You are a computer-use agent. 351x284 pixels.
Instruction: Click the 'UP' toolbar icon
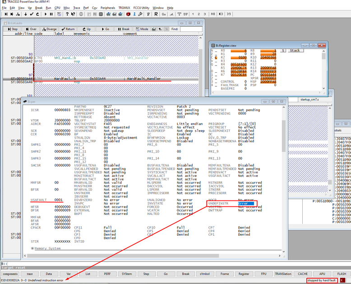point(185,14)
